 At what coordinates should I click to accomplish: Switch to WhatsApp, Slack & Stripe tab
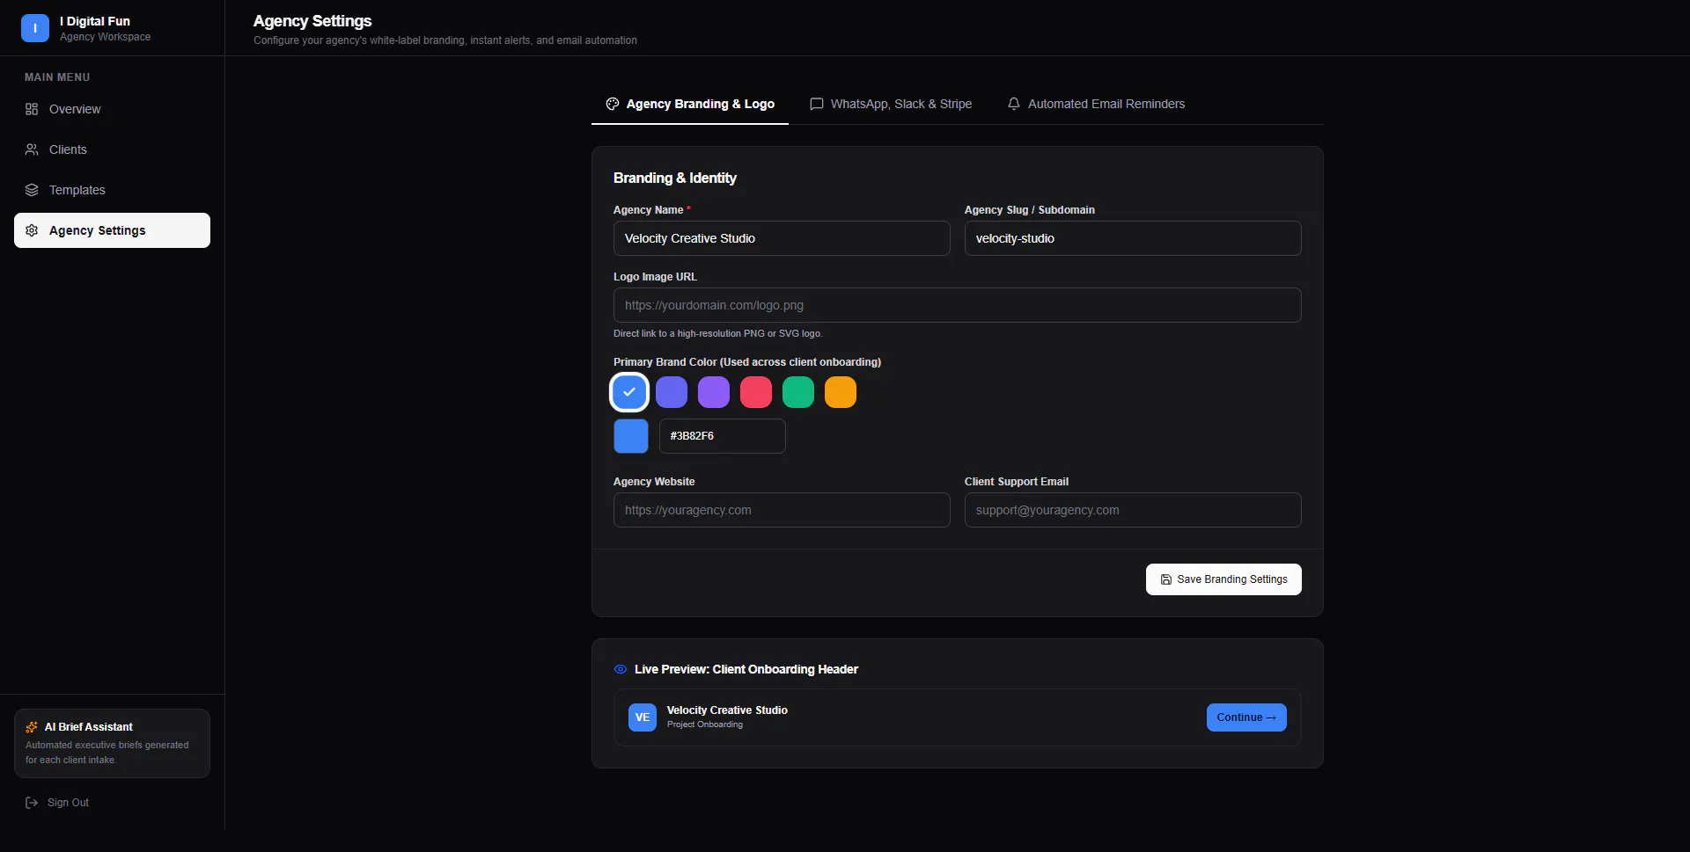pyautogui.click(x=891, y=104)
